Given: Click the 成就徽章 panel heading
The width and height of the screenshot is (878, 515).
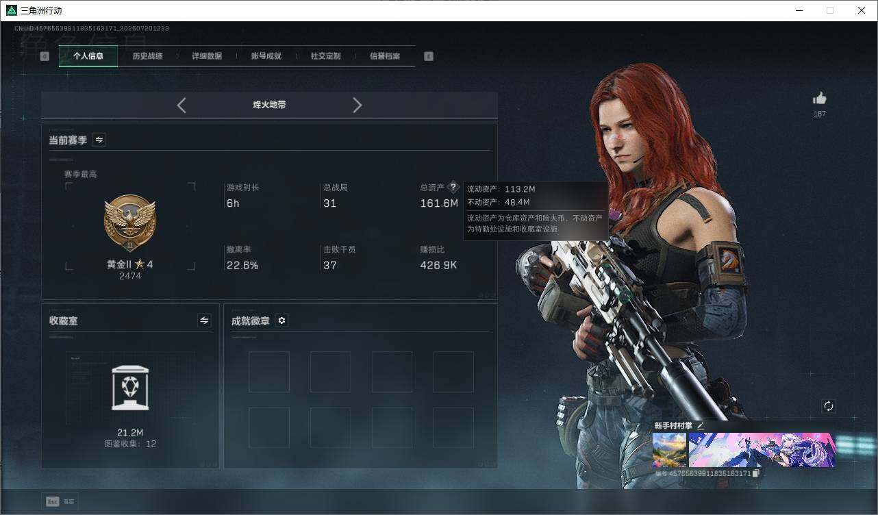Looking at the screenshot, I should (250, 321).
